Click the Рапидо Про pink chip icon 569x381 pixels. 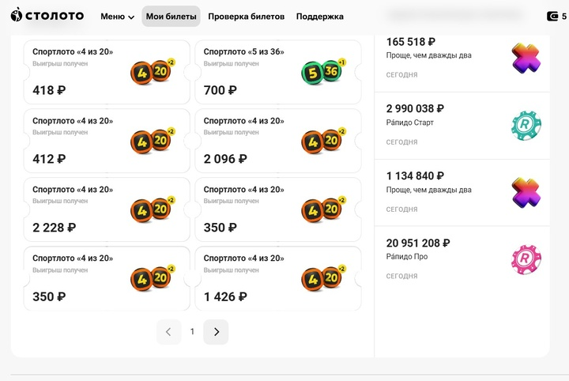526,259
